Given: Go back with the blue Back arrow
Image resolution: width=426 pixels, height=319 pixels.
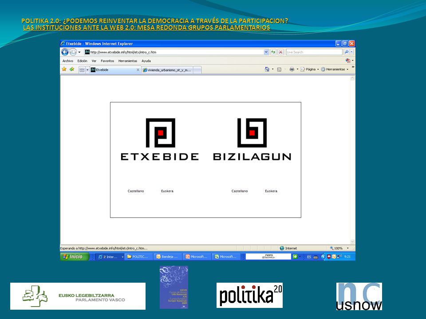Looking at the screenshot, I should click(x=65, y=52).
